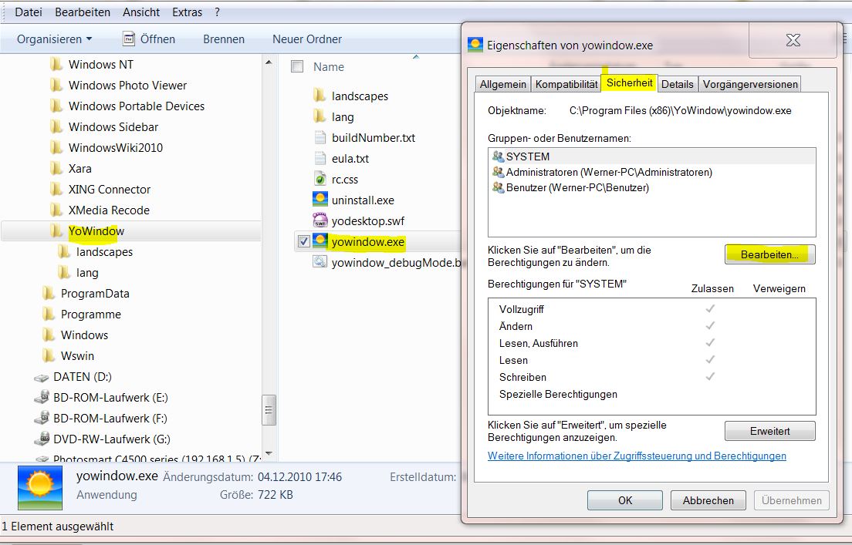Switch to the Allgemein tab

pos(503,84)
